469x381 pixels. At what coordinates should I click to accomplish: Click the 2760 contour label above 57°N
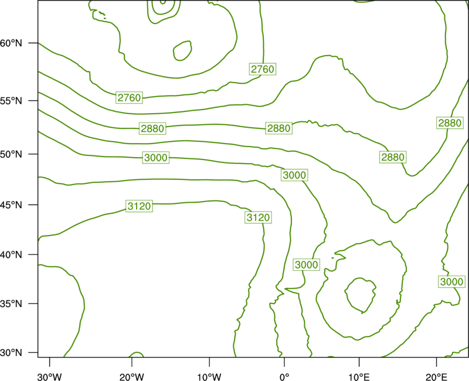pos(262,69)
